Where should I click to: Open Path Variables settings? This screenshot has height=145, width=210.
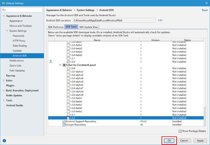(17, 71)
